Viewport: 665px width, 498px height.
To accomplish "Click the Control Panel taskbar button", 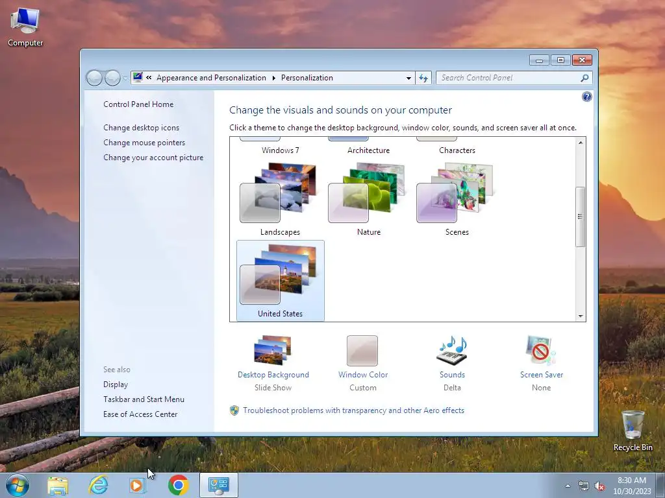I will (218, 485).
